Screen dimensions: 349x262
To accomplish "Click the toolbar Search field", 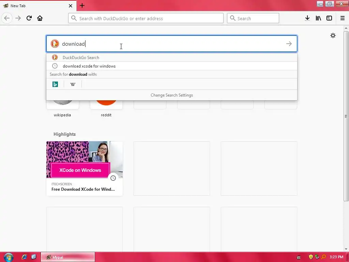I will 253,18.
